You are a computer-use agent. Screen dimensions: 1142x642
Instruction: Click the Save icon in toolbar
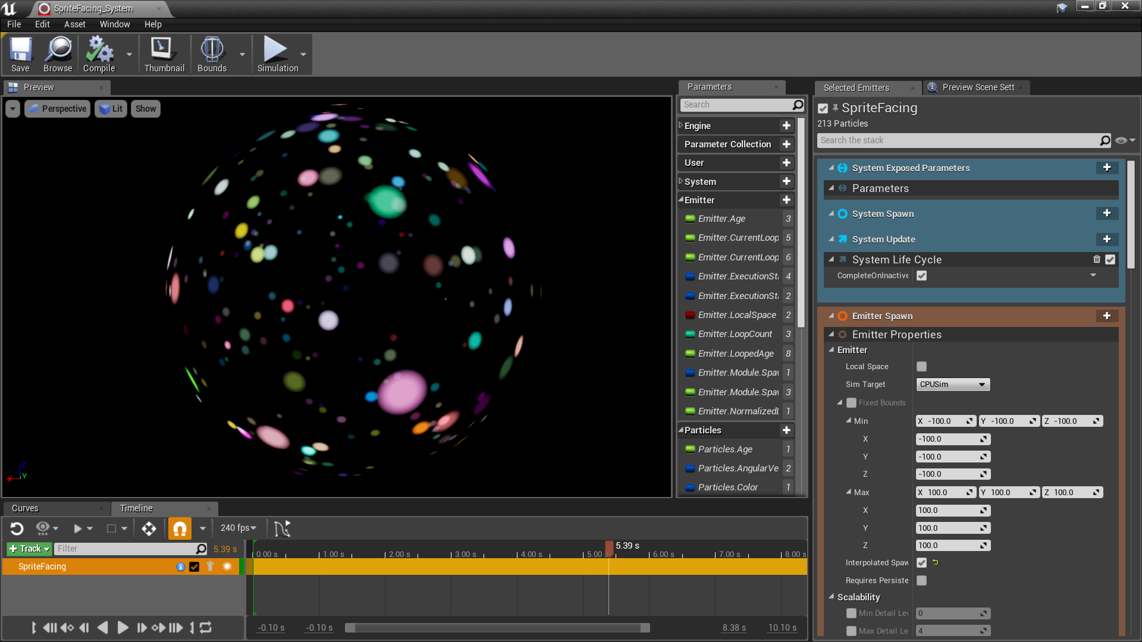[20, 54]
